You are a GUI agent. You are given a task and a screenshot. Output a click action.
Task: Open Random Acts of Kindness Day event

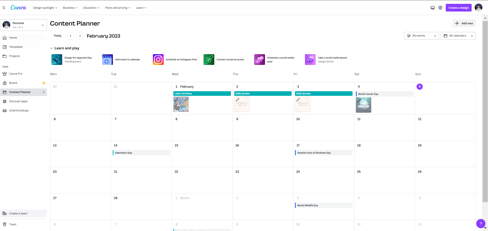[324, 153]
